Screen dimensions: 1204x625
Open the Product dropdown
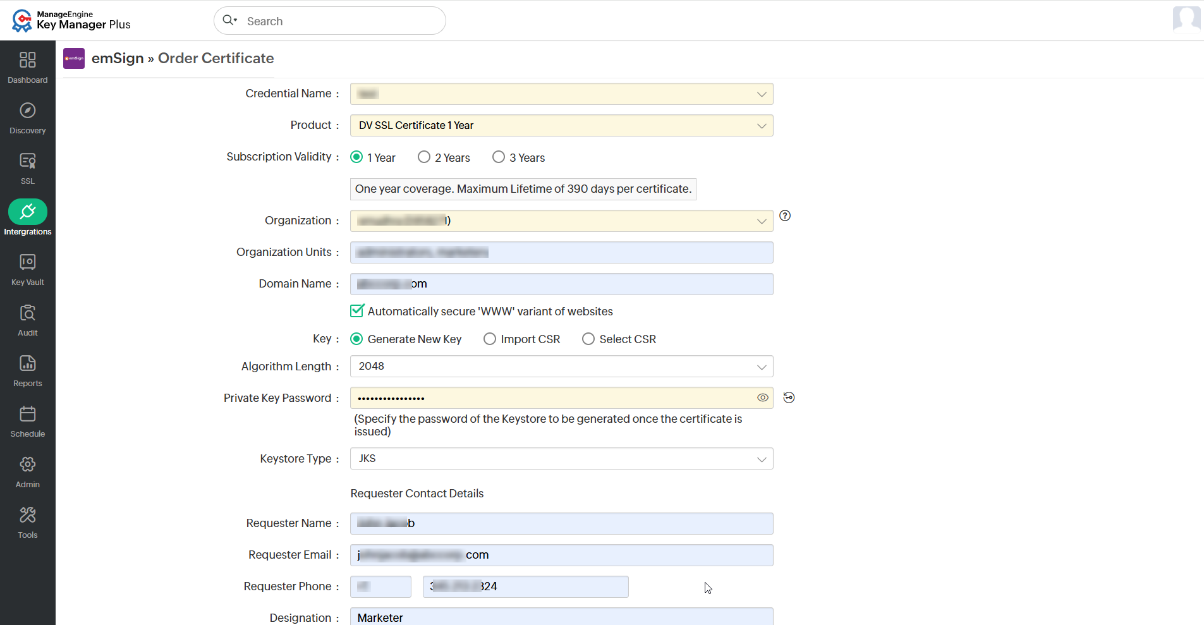[x=562, y=126]
